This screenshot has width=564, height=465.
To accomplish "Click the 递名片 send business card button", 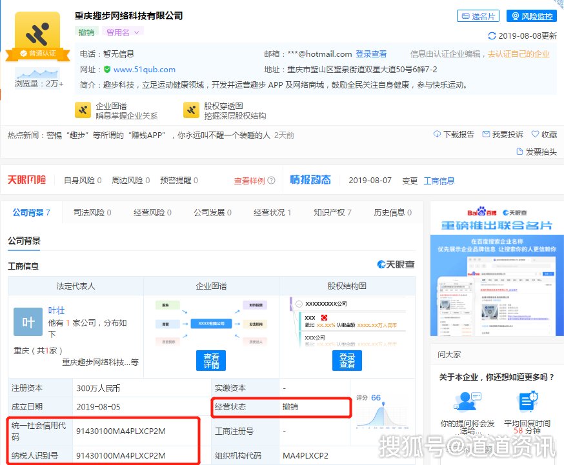I will coord(478,16).
